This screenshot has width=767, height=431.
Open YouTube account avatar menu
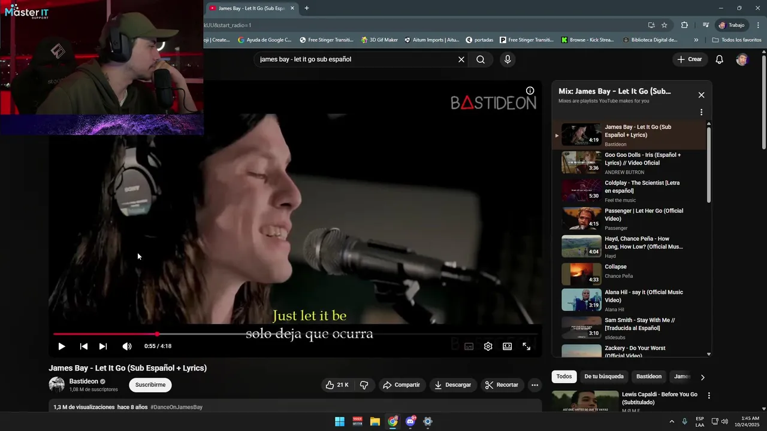[x=742, y=59]
